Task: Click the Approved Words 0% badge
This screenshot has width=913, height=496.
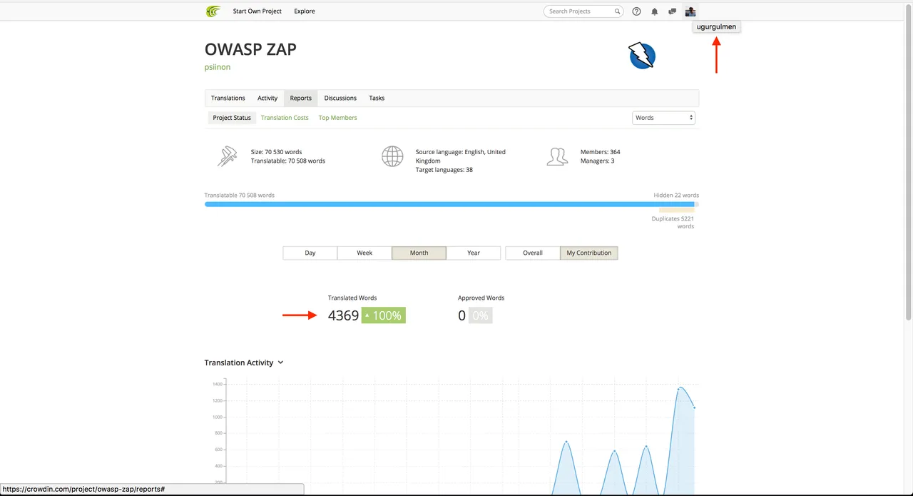Action: point(480,315)
